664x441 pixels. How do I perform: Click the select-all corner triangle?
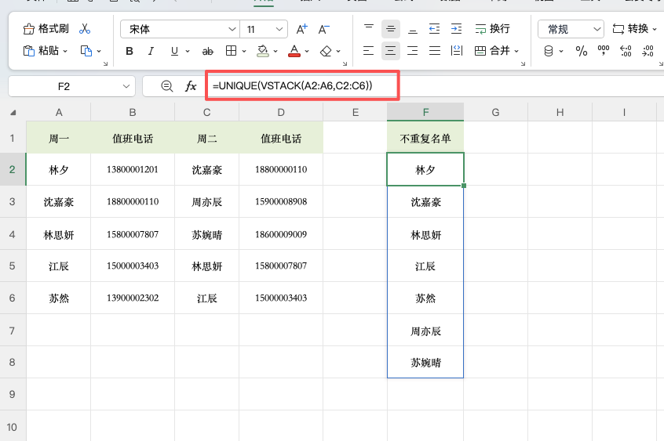click(x=13, y=113)
